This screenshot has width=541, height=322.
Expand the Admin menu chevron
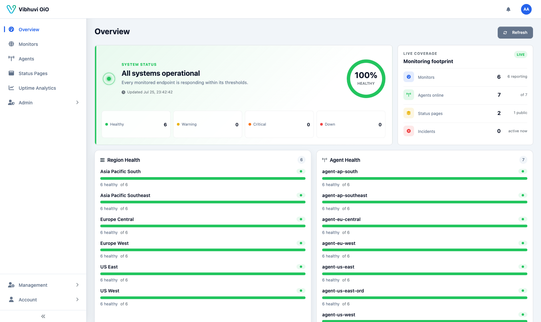[77, 103]
